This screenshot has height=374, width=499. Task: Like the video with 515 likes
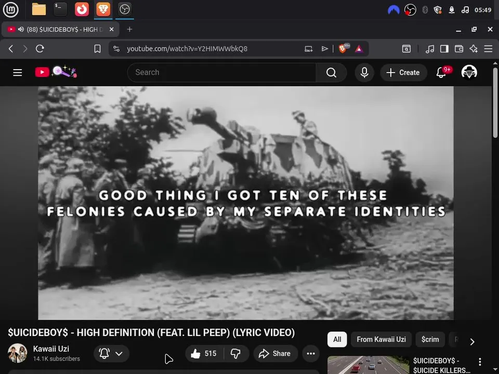tap(204, 353)
